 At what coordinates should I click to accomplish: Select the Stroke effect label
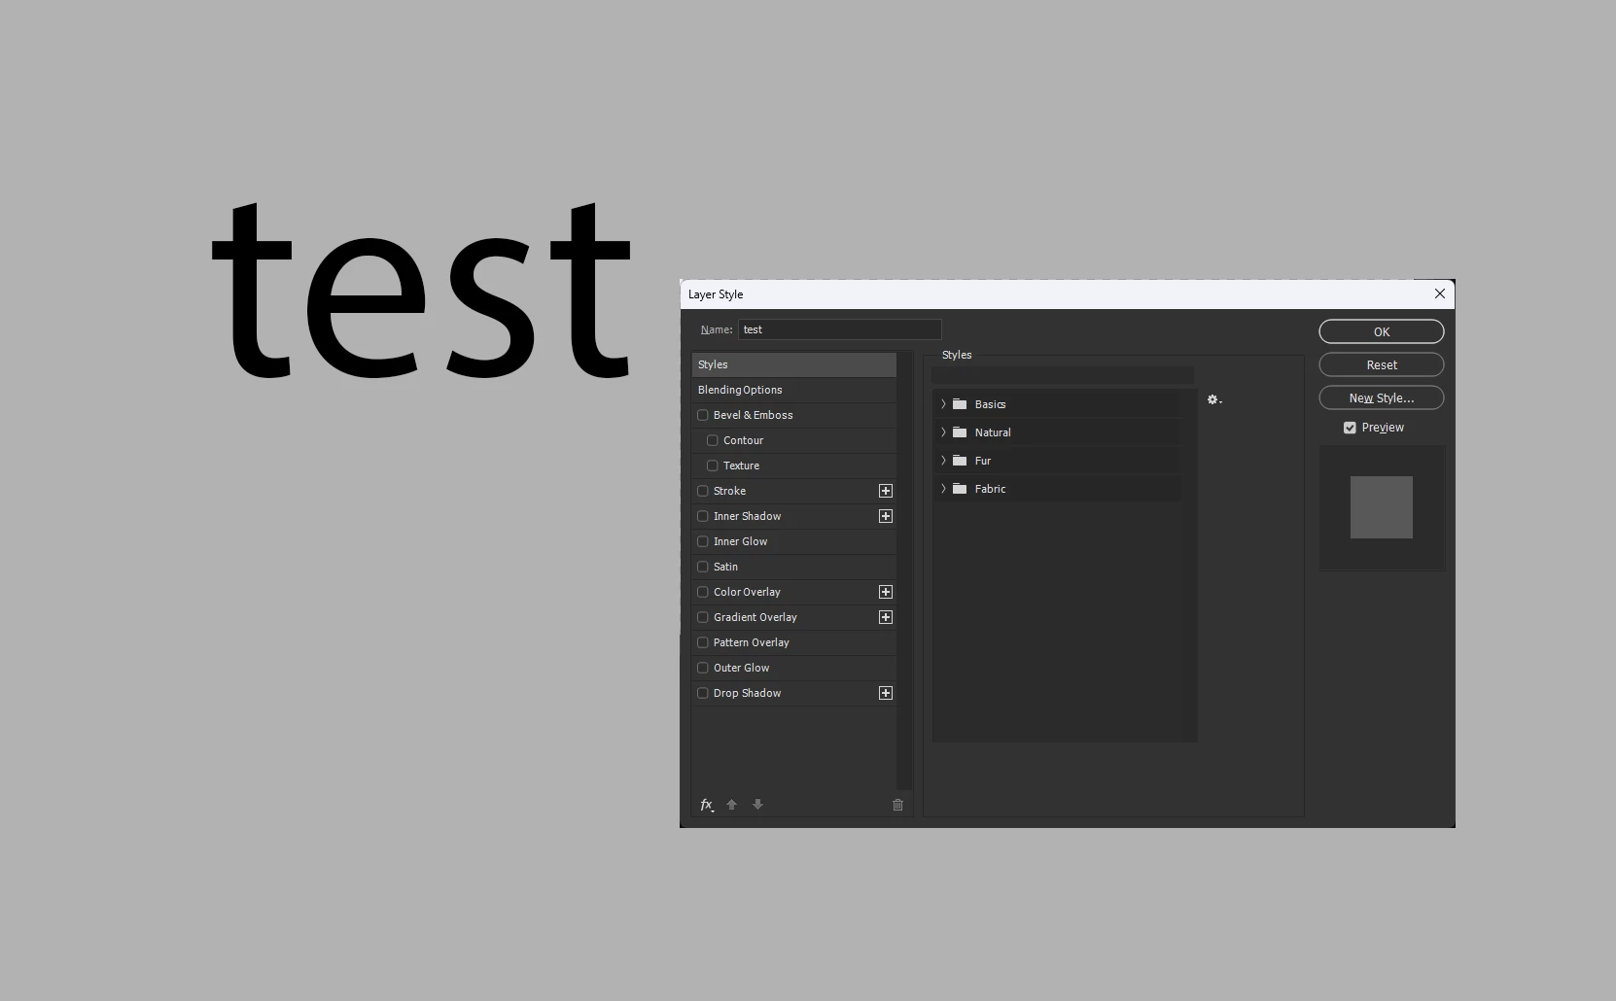click(x=729, y=491)
